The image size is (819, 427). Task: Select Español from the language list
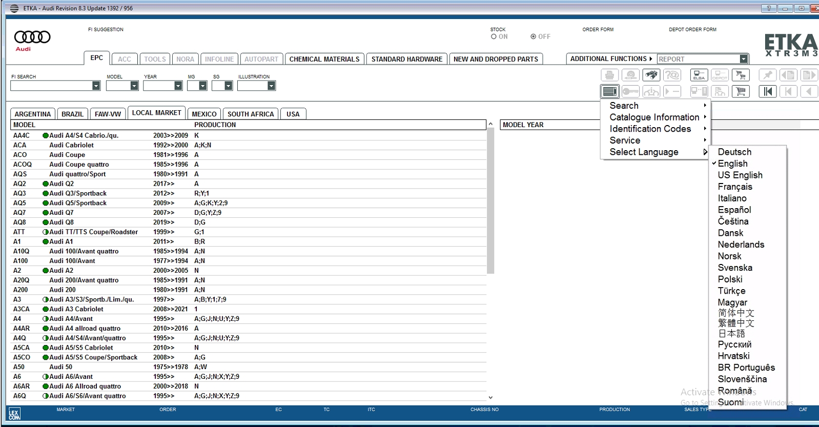coord(734,210)
